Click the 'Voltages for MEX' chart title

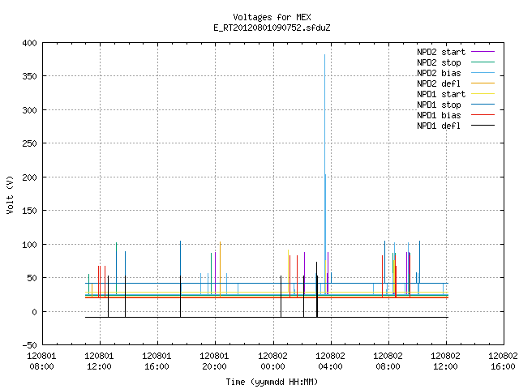click(272, 17)
